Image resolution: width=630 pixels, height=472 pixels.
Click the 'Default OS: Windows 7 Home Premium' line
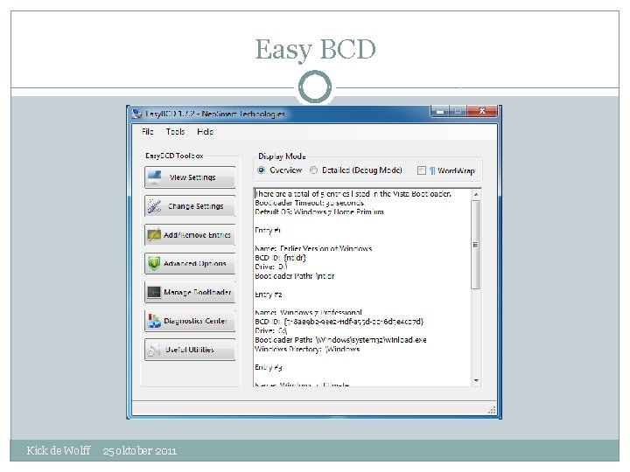point(319,212)
